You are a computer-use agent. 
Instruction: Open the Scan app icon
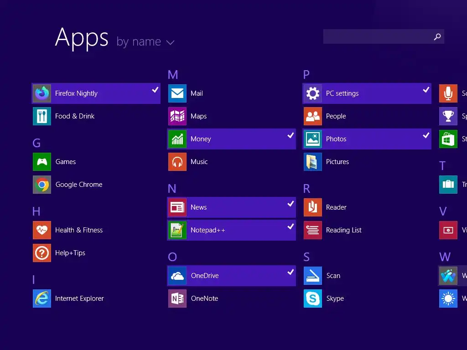(x=313, y=276)
